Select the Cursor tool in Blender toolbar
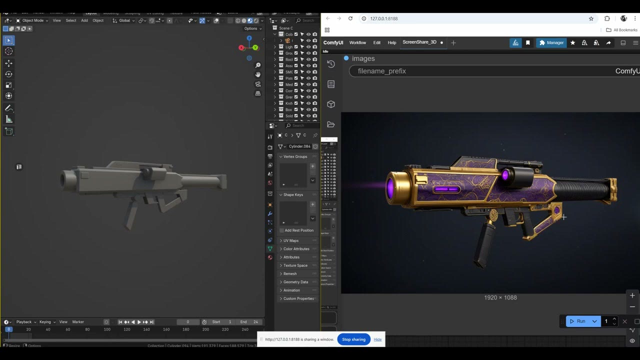The height and width of the screenshot is (360, 640). pyautogui.click(x=9, y=51)
